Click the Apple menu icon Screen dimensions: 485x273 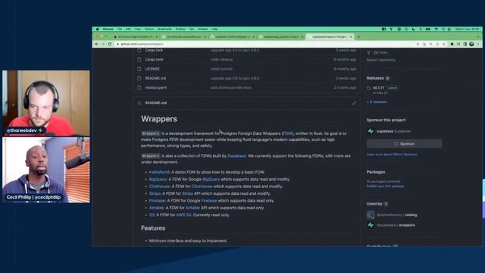pos(98,29)
